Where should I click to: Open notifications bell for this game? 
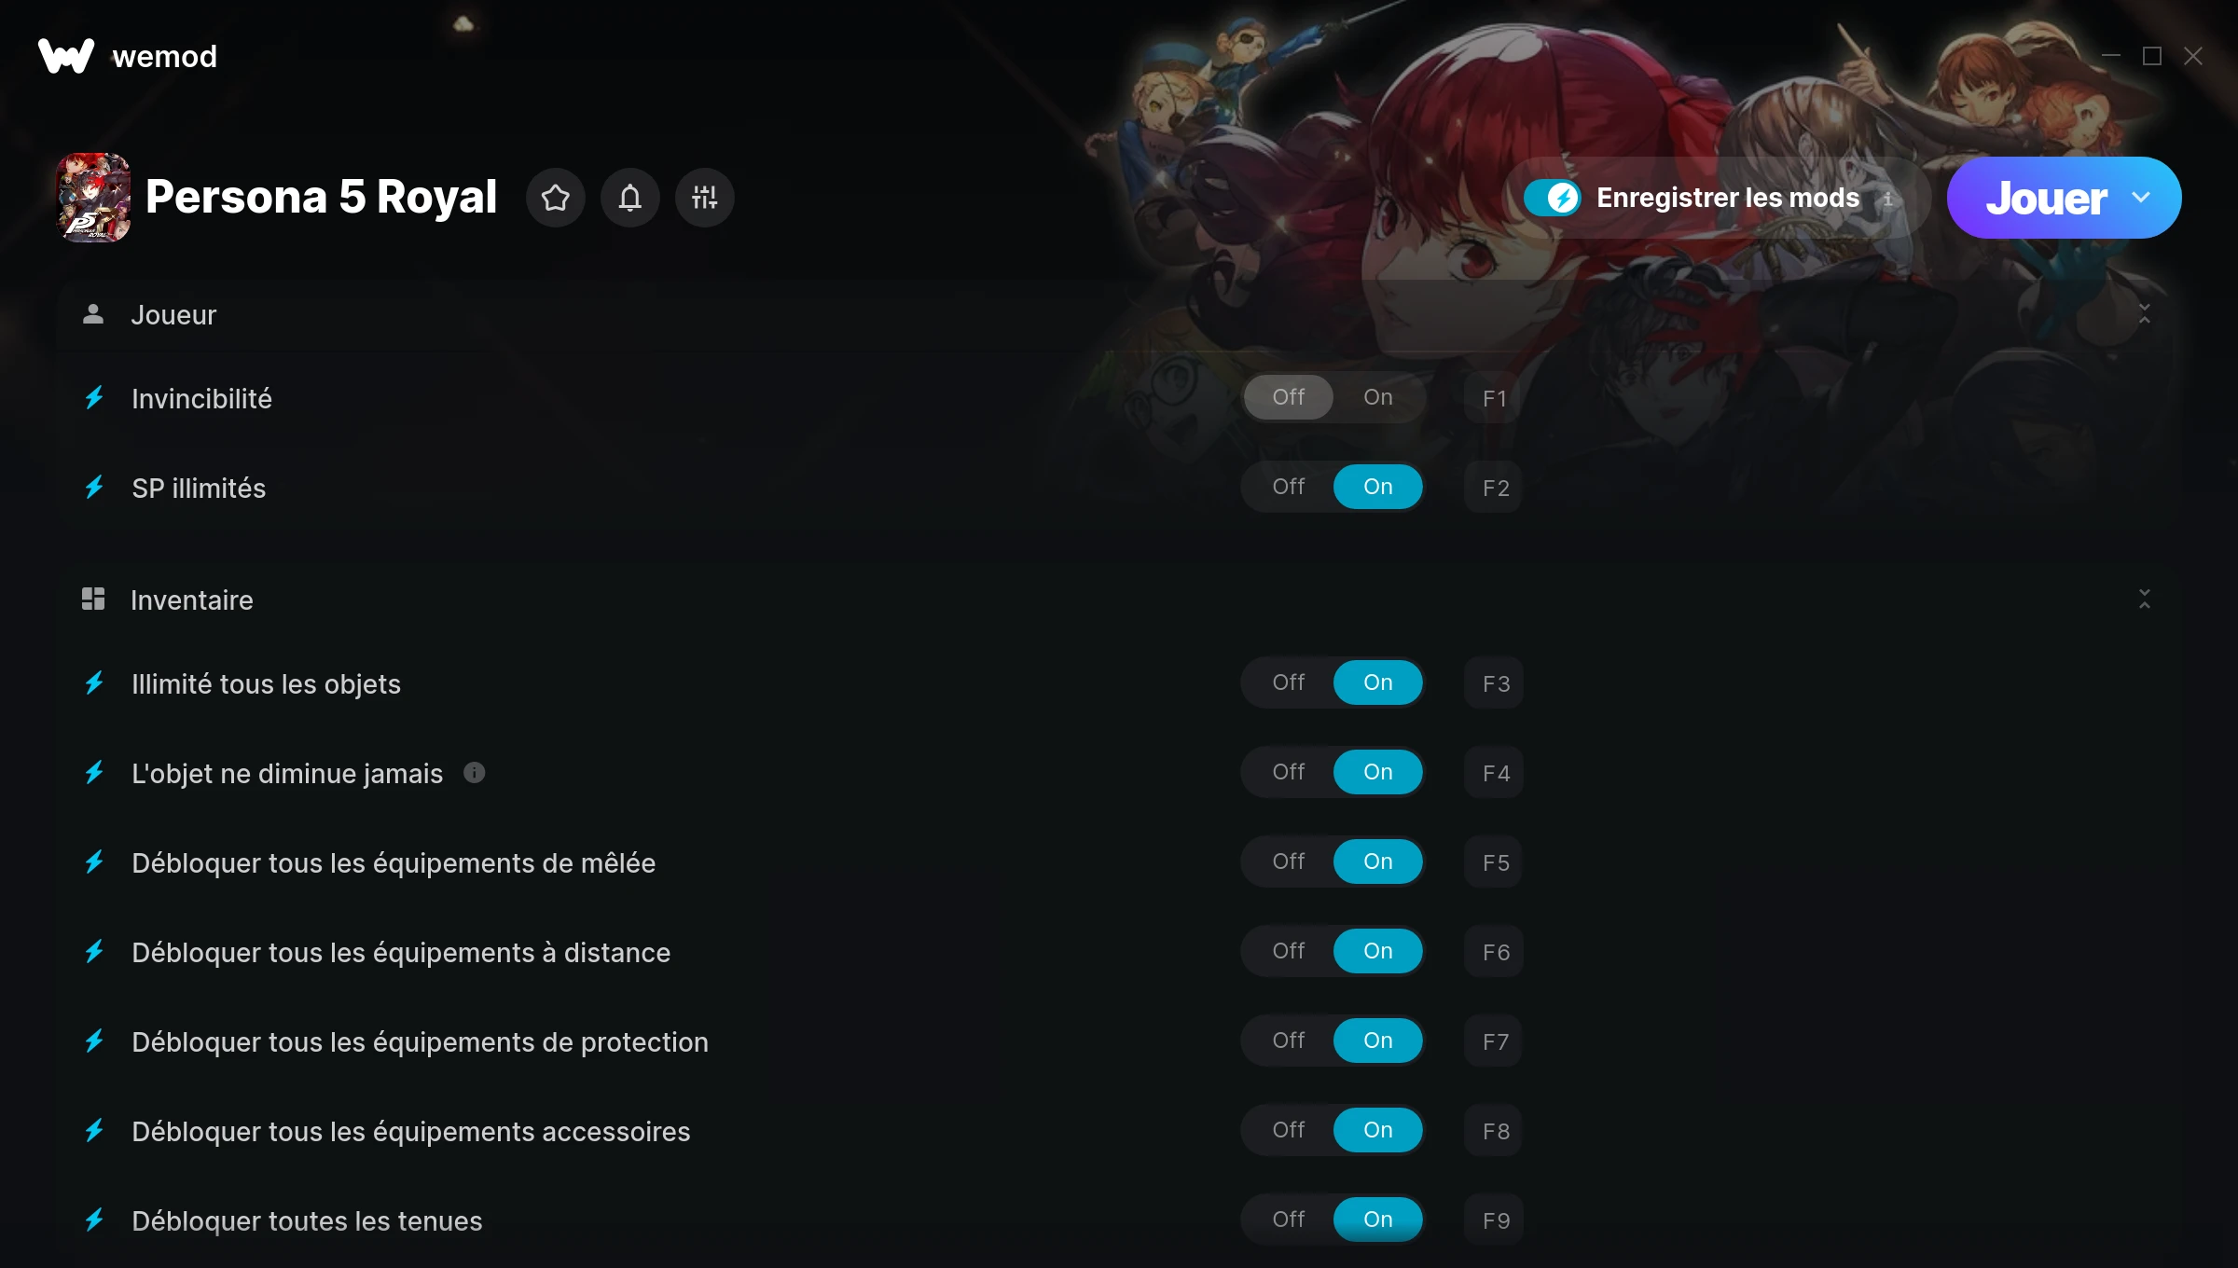pos(630,198)
